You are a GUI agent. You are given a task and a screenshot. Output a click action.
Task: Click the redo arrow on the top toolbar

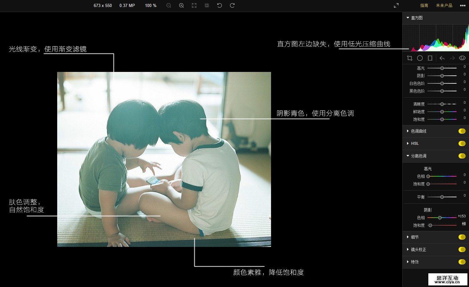click(x=232, y=5)
